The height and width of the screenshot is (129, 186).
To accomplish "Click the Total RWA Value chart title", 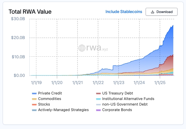I will click(x=30, y=12).
